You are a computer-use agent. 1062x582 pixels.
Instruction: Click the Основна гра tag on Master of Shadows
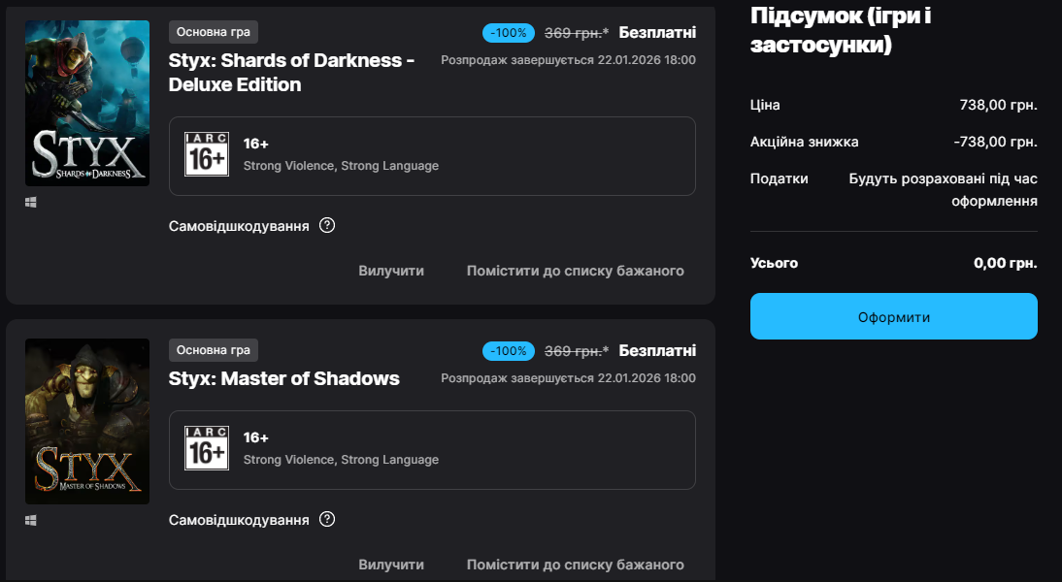(x=214, y=350)
